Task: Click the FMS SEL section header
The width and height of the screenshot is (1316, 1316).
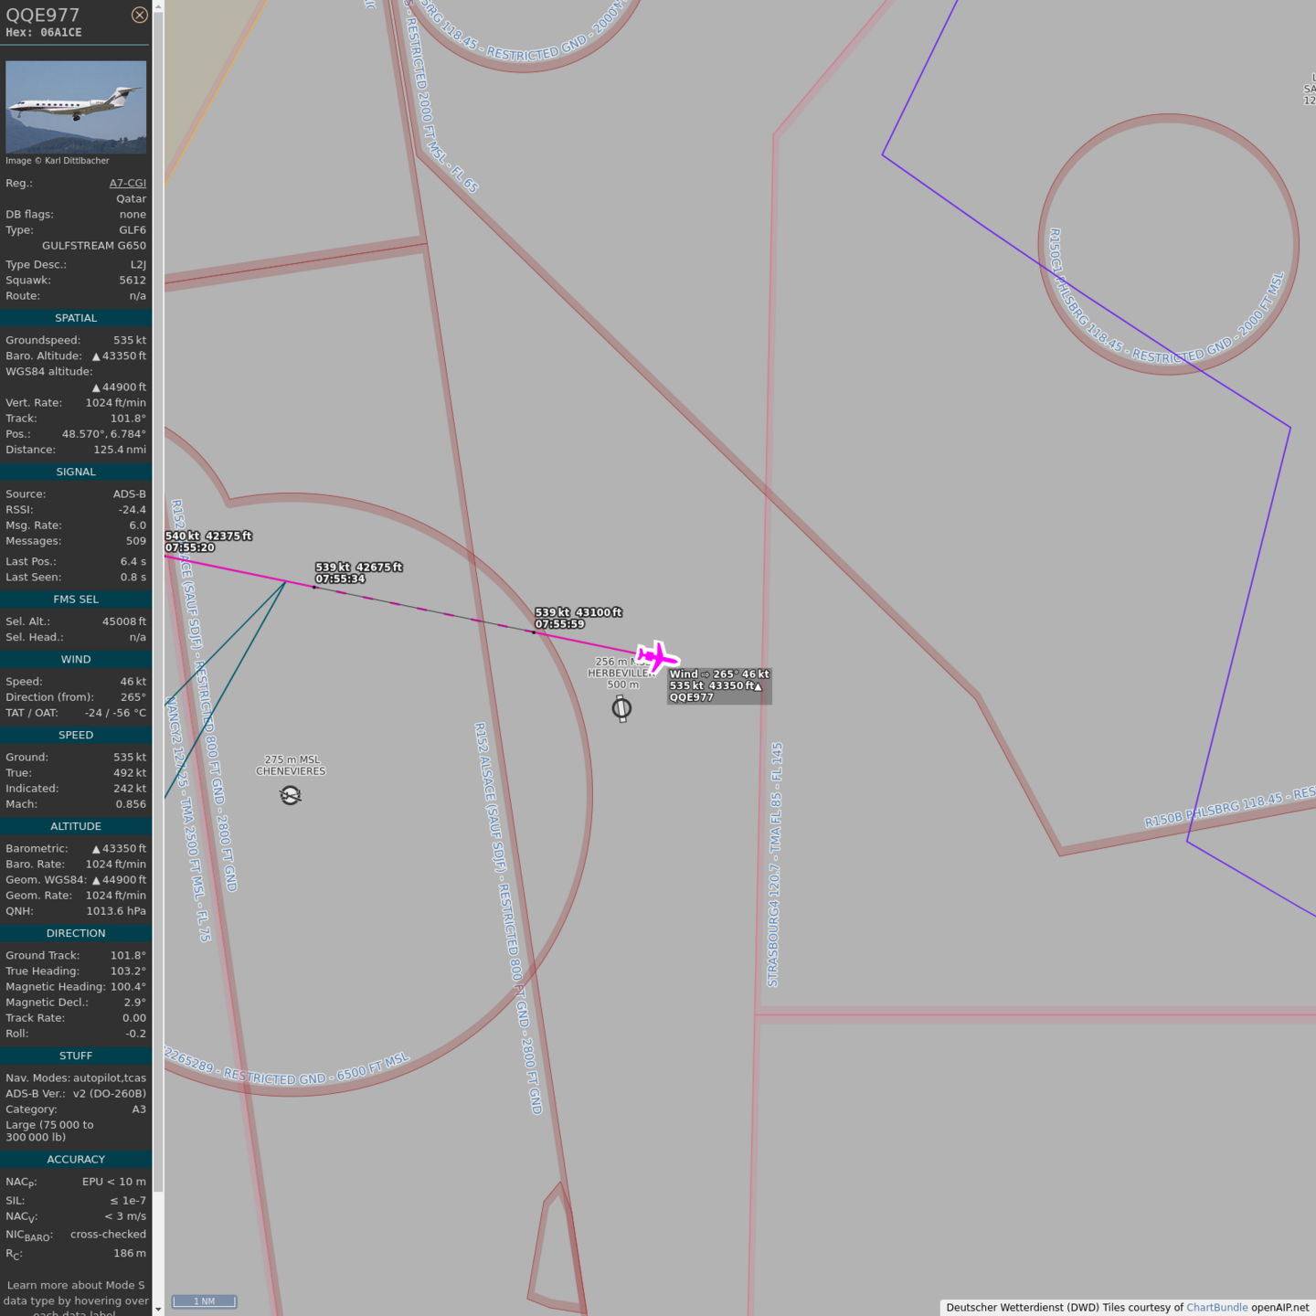Action: pyautogui.click(x=76, y=600)
